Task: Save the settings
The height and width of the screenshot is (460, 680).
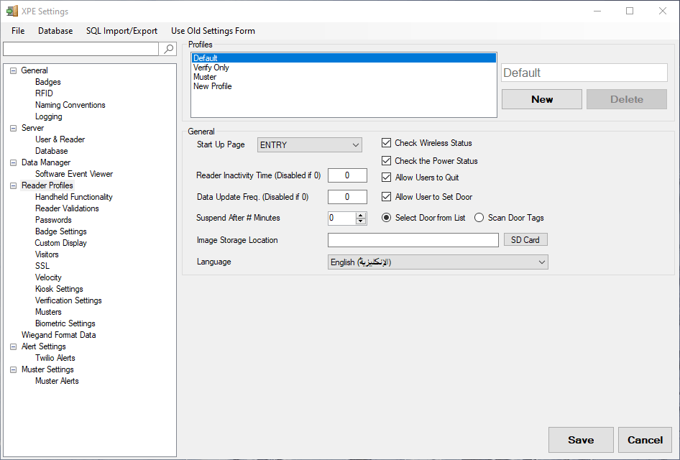Action: pos(581,440)
